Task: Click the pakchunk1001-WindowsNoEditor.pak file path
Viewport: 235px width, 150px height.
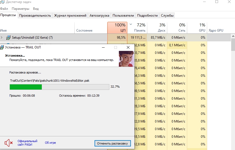Action: [x=50, y=81]
